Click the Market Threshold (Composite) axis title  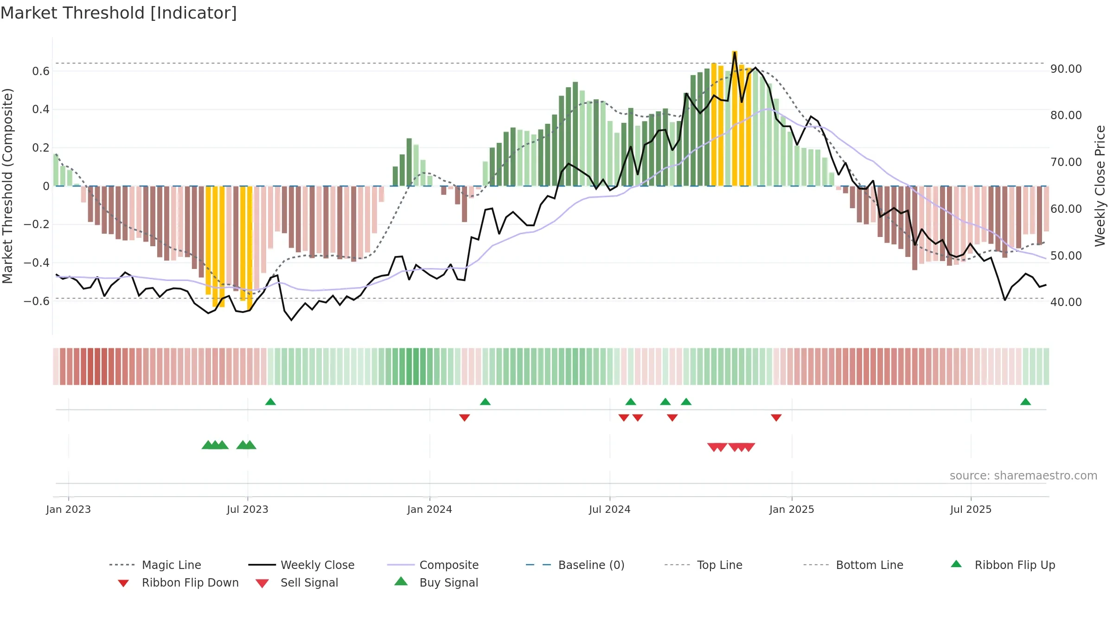pos(7,186)
